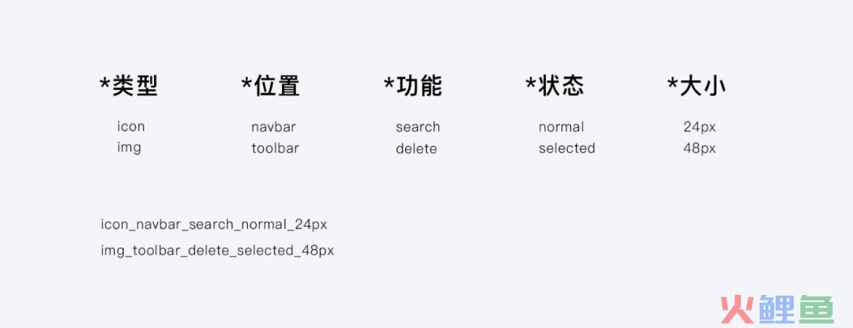Select the word icon under 类型

tap(131, 126)
